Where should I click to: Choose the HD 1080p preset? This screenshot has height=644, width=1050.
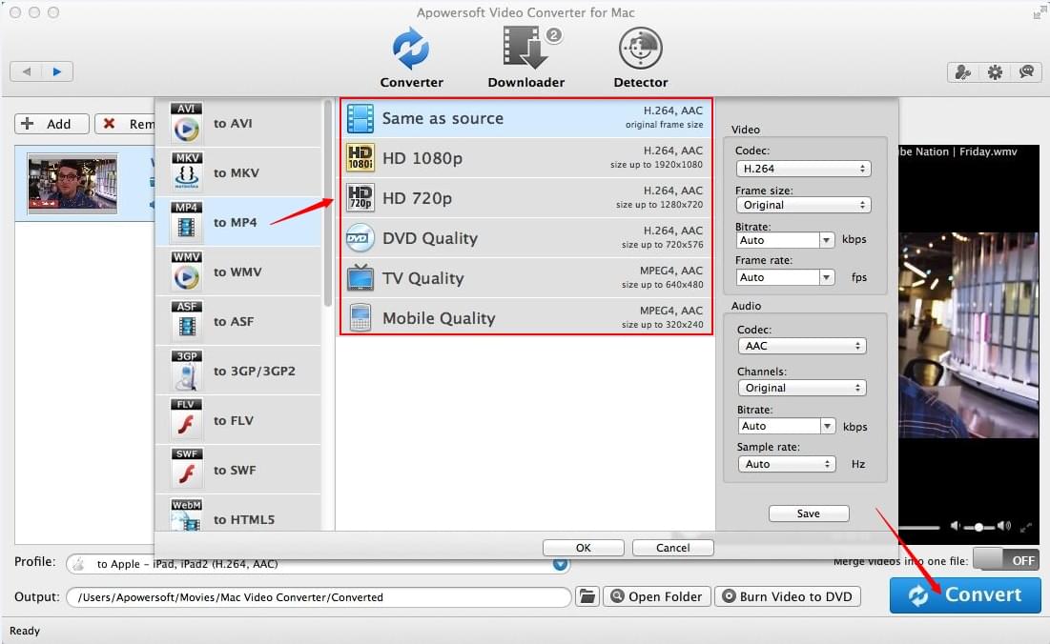pos(525,158)
